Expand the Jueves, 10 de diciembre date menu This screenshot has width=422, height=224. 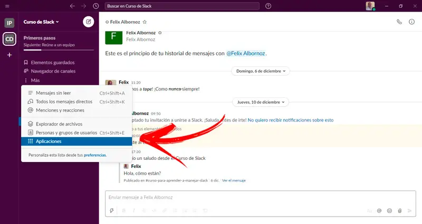(x=261, y=102)
